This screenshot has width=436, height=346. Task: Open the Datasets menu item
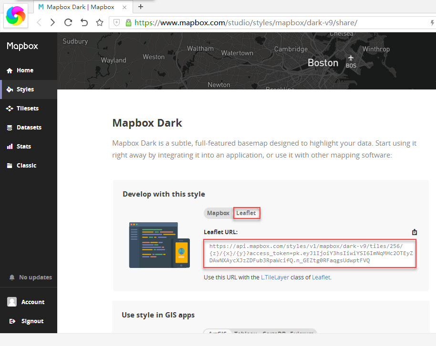[29, 128]
